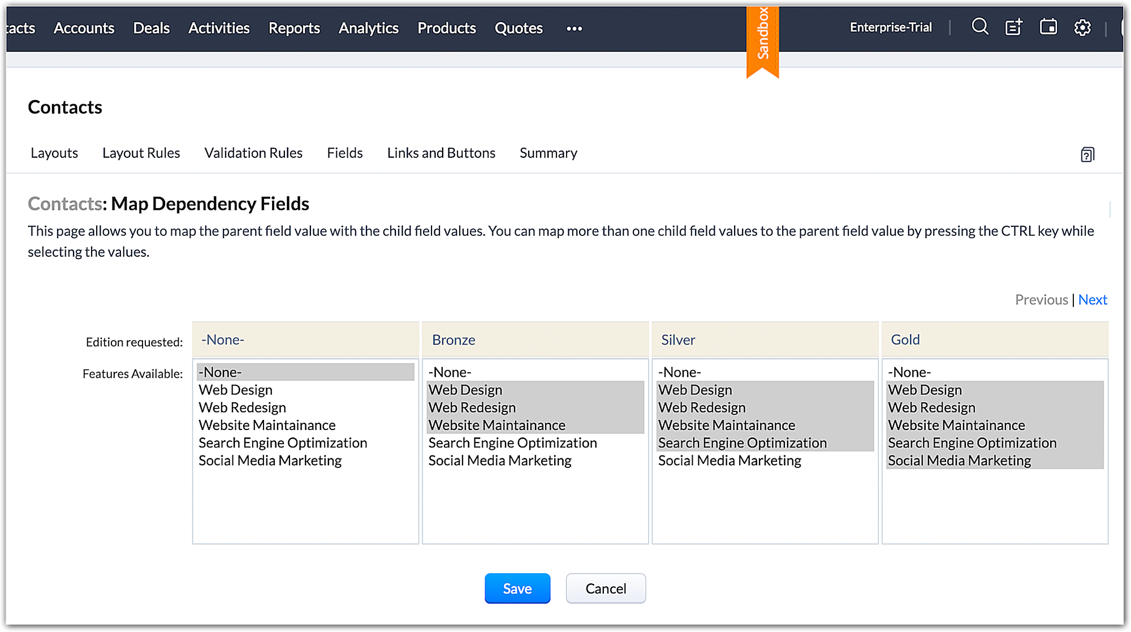This screenshot has height=632, width=1131.
Task: Click the search magnifier icon
Action: coord(979,27)
